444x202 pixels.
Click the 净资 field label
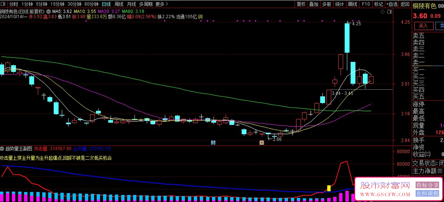click(419, 147)
